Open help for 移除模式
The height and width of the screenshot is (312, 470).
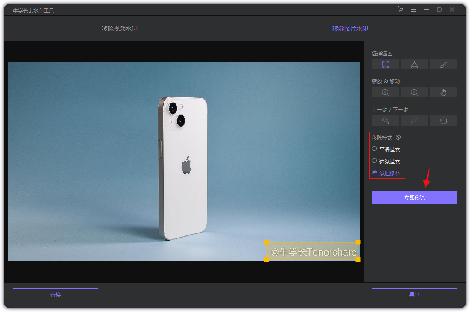(x=398, y=137)
